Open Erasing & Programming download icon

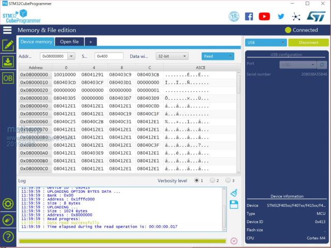pos(8,61)
